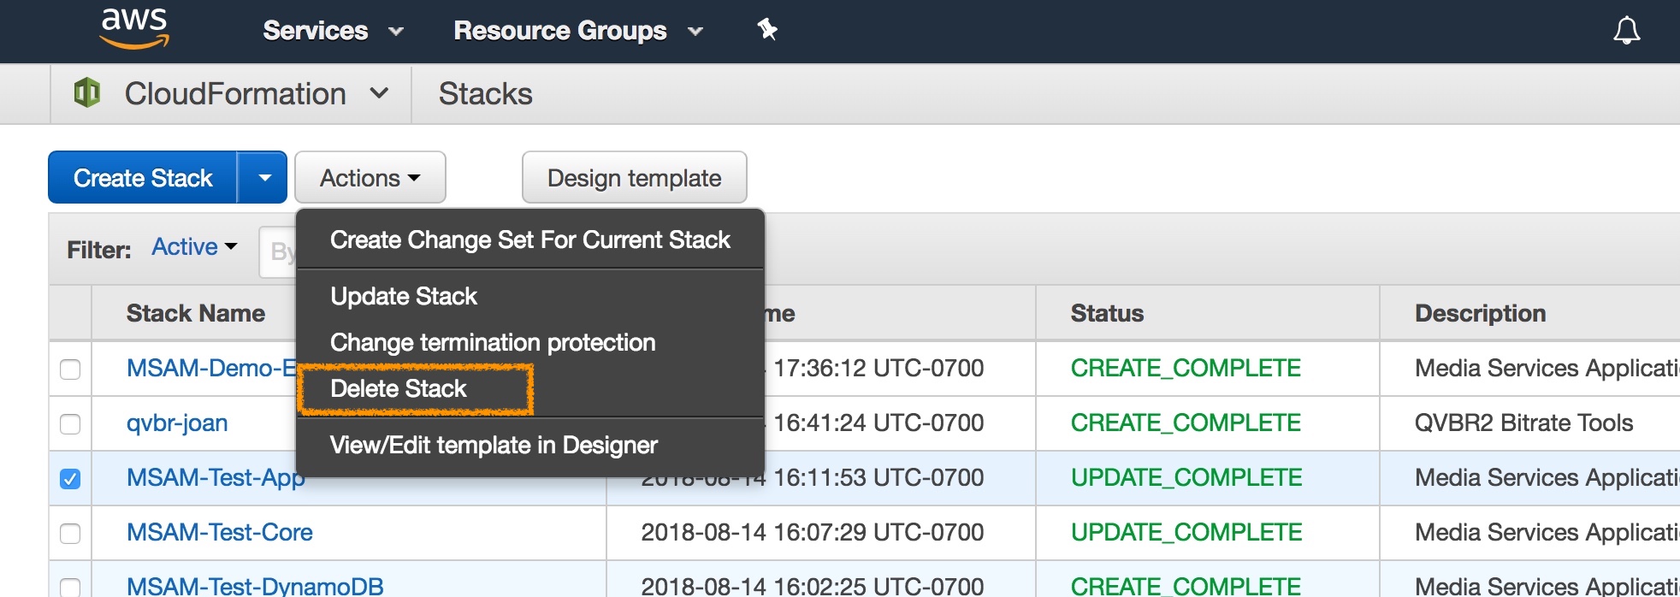Choose Delete Stack from the menu
Viewport: 1680px width, 597px height.
529,388
